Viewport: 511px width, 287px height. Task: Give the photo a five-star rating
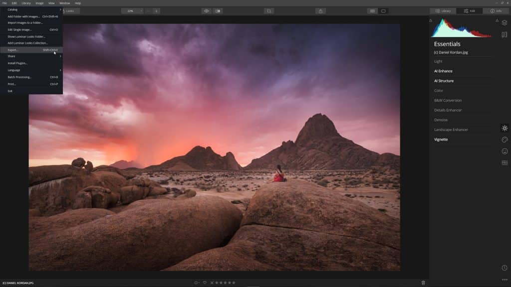233,283
